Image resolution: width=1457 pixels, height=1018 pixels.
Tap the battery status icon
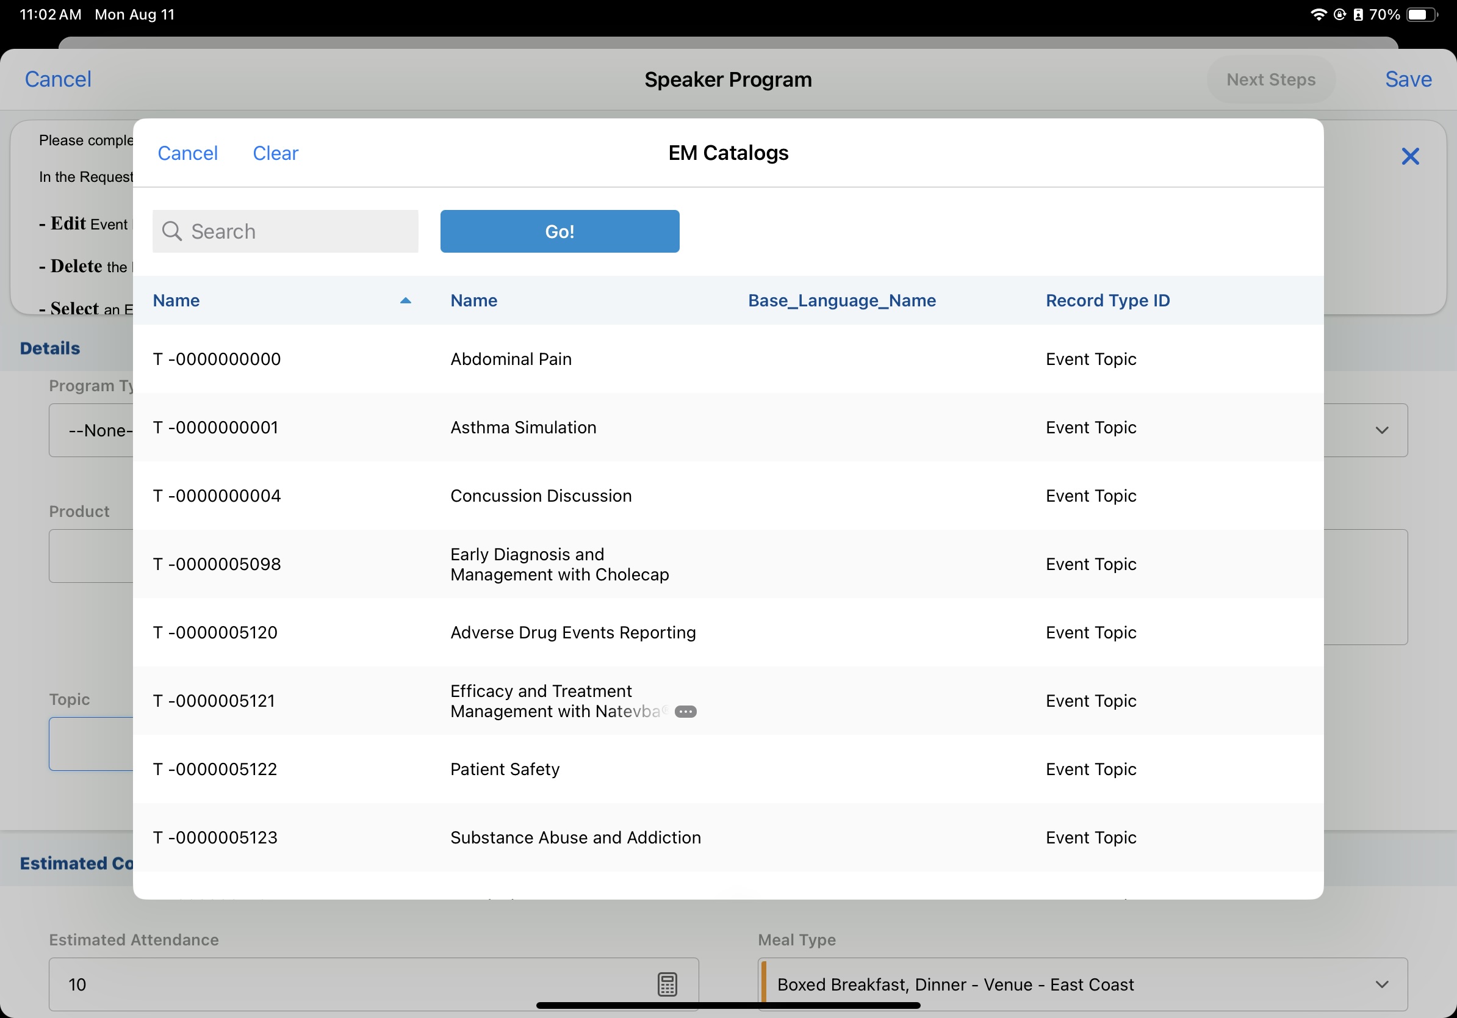1420,15
